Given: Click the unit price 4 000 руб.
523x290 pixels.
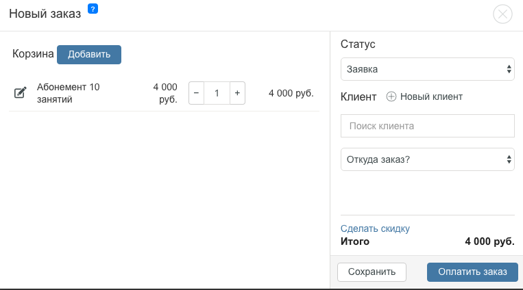Looking at the screenshot, I should click(x=165, y=93).
